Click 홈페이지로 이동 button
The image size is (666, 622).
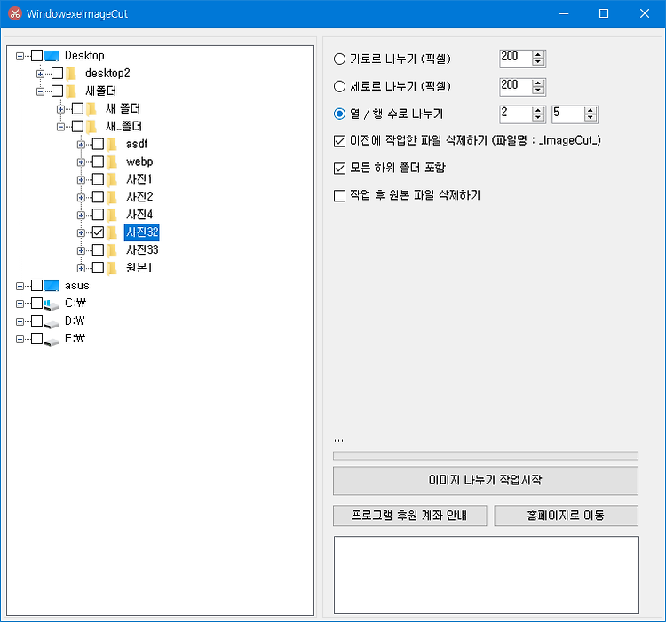click(x=566, y=516)
